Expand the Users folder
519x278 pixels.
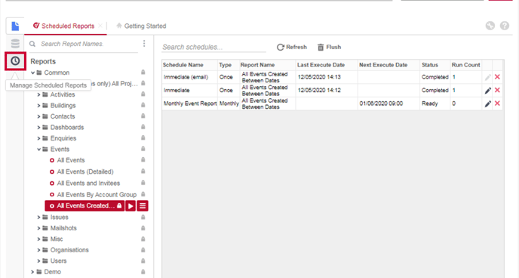coord(38,261)
